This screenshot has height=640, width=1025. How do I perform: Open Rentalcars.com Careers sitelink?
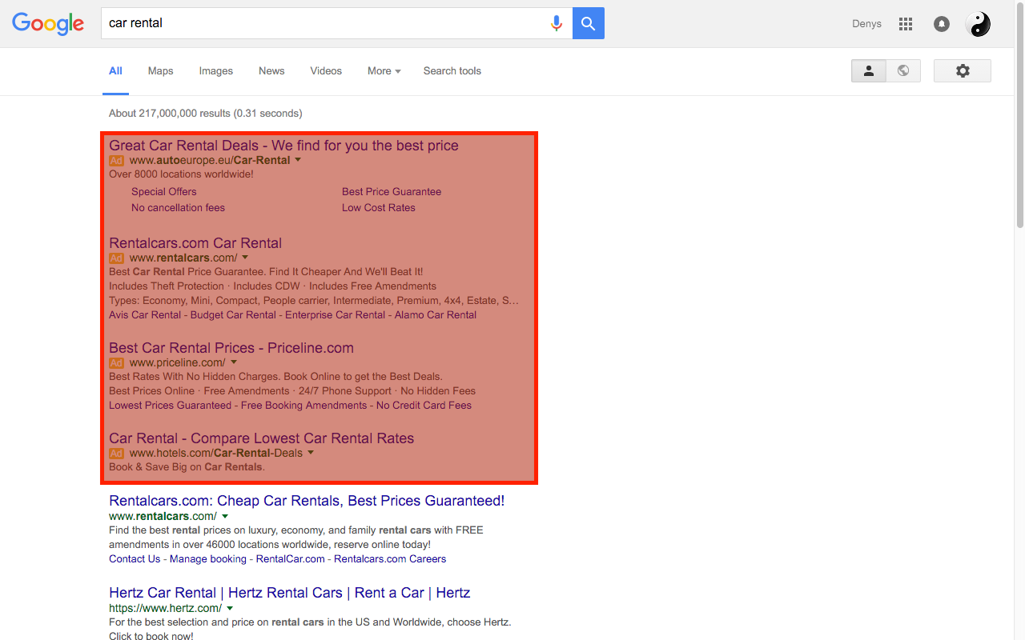390,559
